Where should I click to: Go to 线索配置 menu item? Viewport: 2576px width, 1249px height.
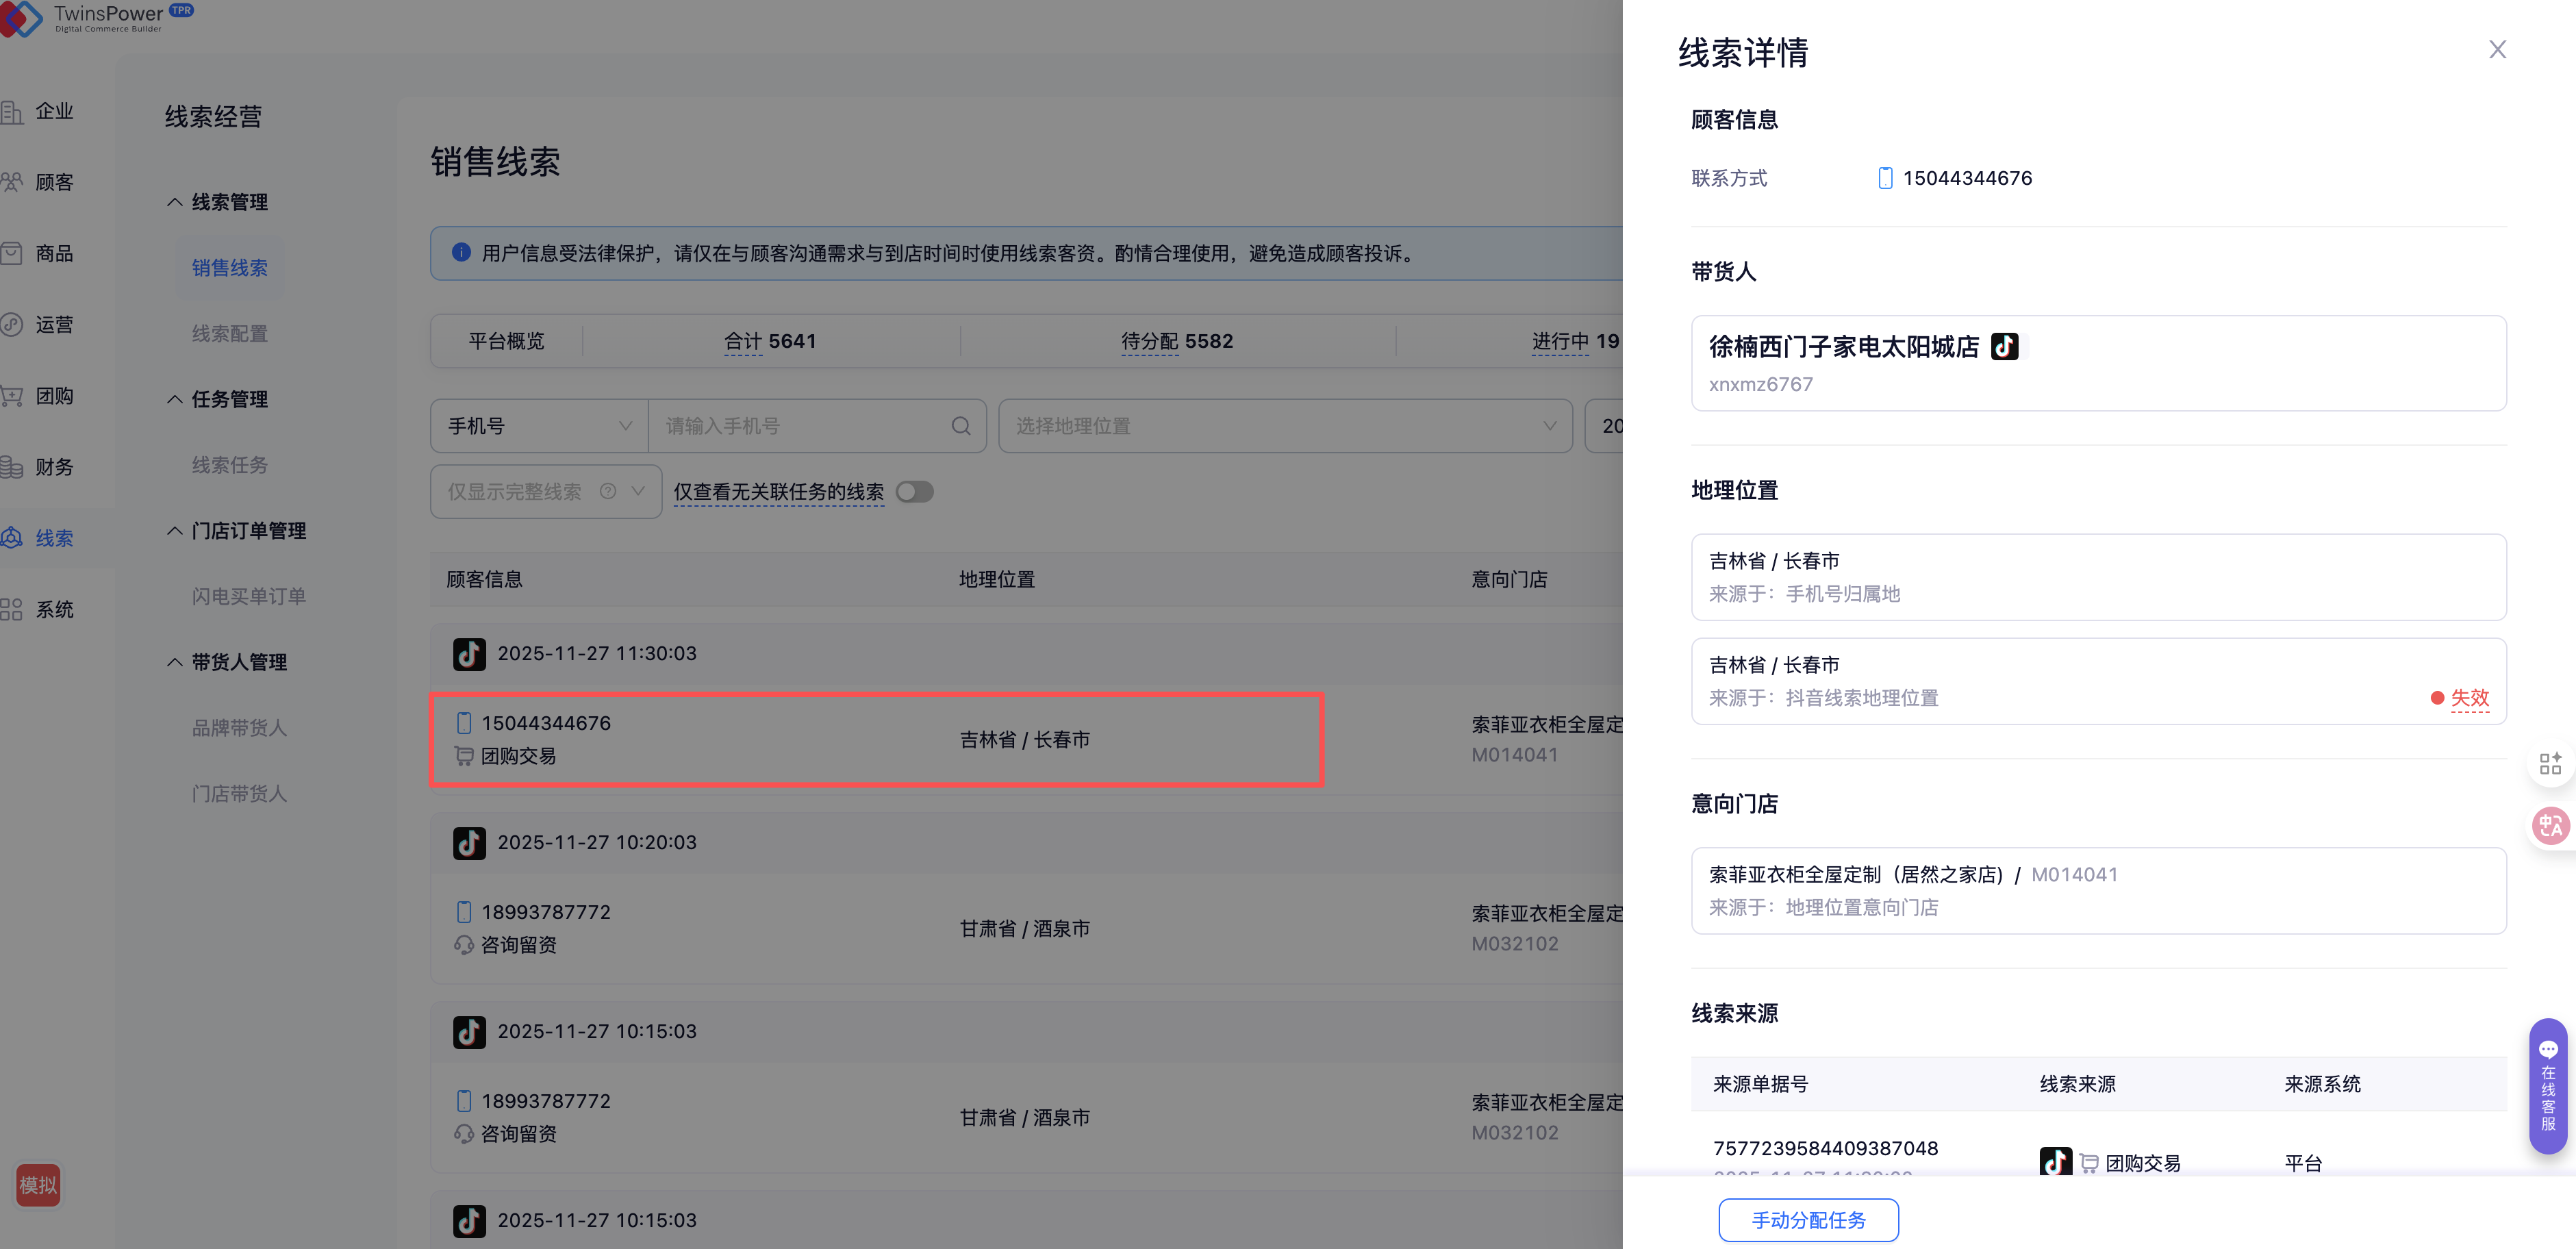[x=229, y=334]
